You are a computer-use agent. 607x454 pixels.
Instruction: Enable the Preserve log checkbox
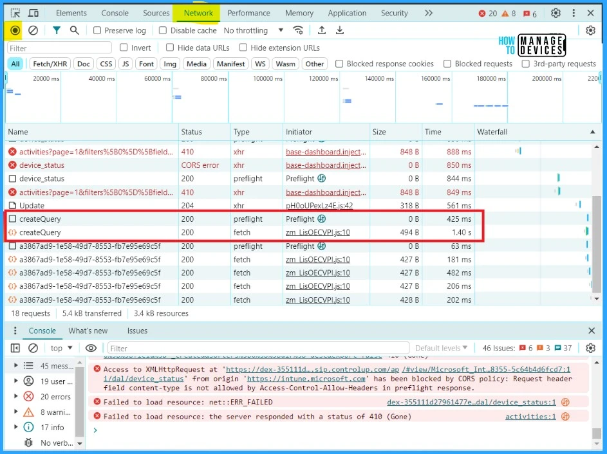click(97, 30)
